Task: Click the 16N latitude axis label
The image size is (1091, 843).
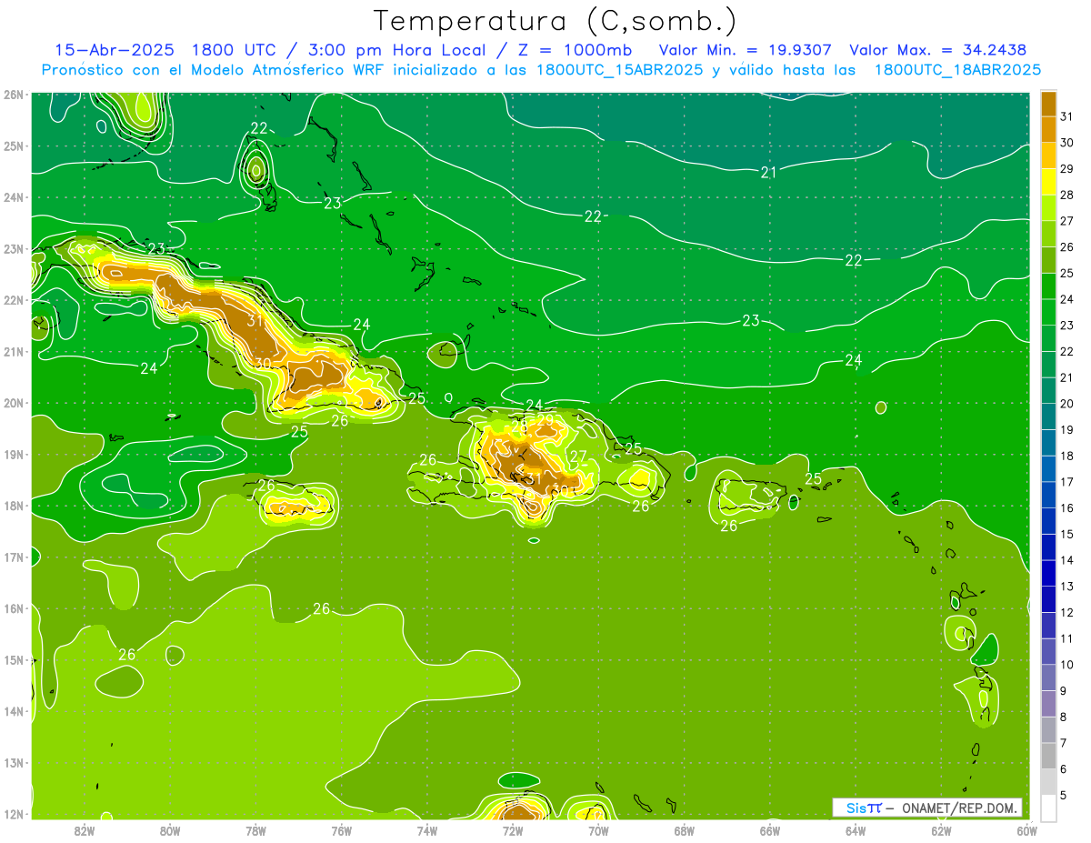Action: tap(14, 608)
